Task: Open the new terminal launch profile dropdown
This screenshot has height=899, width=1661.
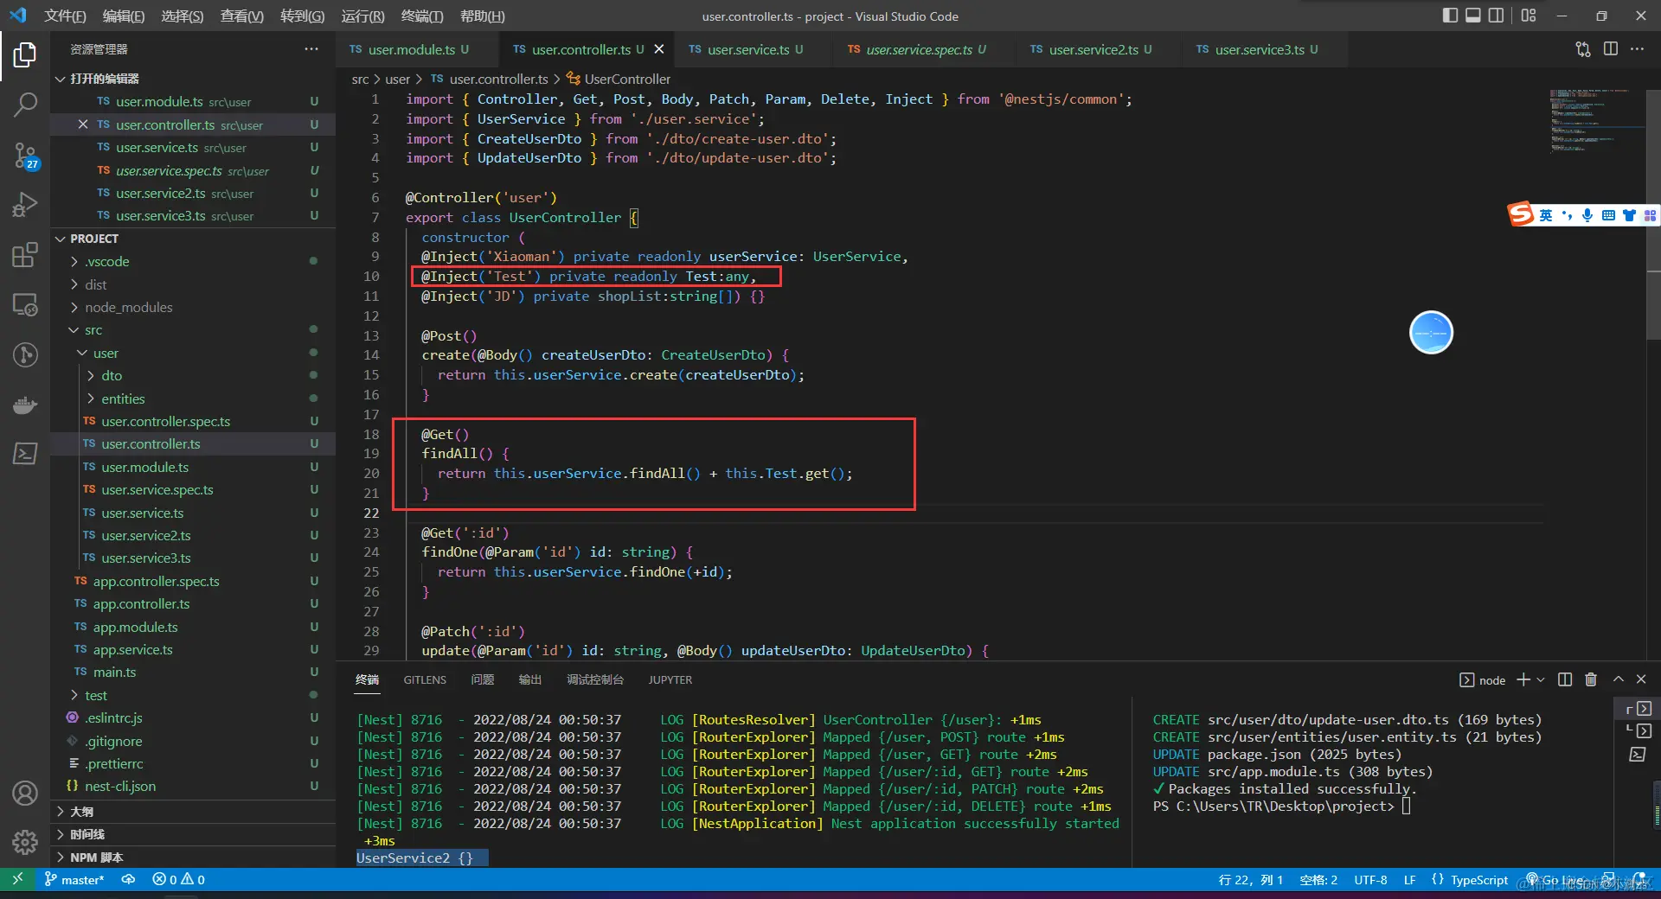Action: [x=1541, y=680]
